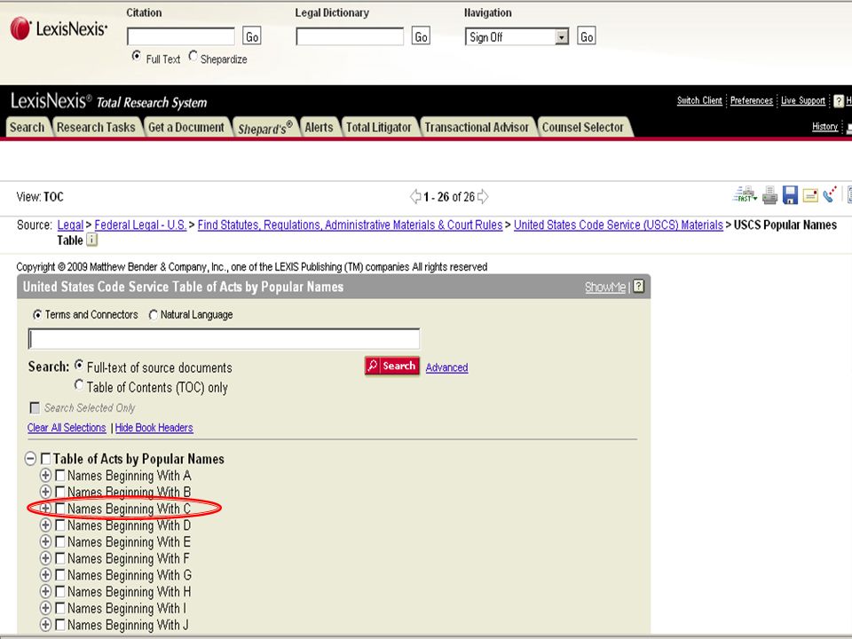
Task: Go to previous results with left arrow
Action: point(415,196)
